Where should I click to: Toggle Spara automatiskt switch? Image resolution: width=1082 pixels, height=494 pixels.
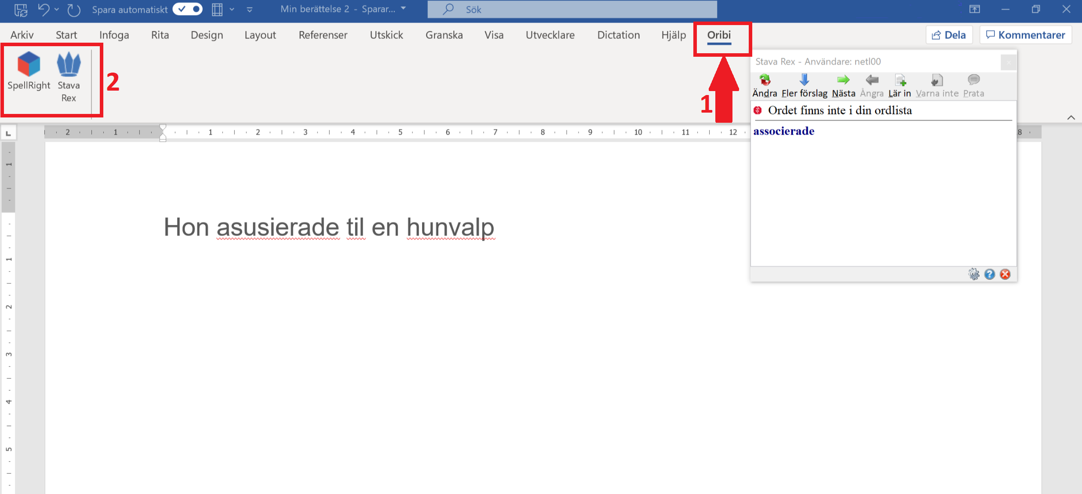[x=188, y=9]
